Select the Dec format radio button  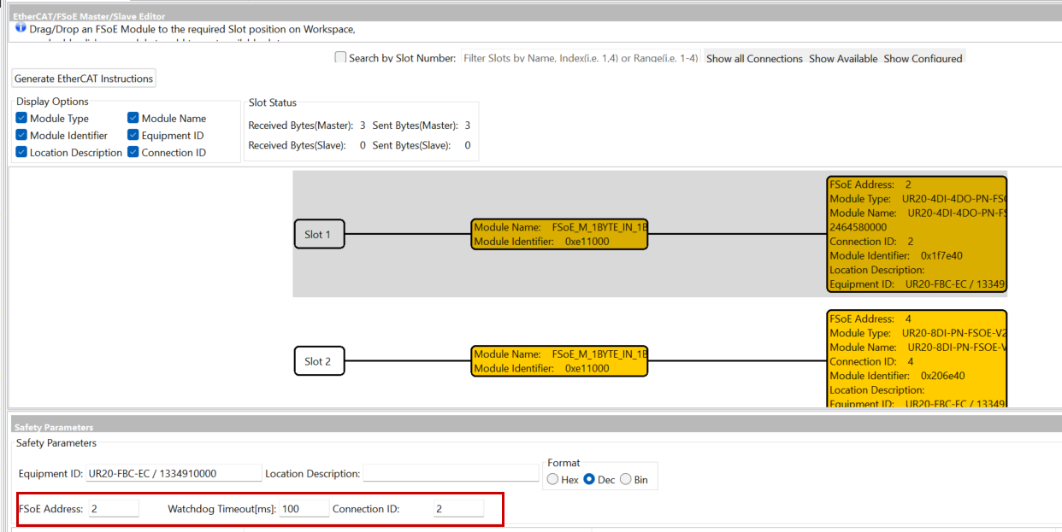(588, 479)
